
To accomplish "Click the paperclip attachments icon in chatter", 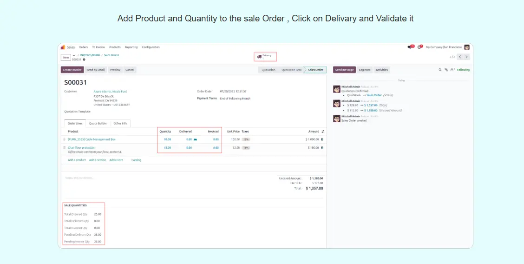I will tap(446, 70).
